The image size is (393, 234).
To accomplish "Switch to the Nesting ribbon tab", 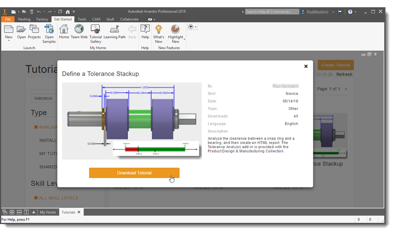I will click(24, 19).
